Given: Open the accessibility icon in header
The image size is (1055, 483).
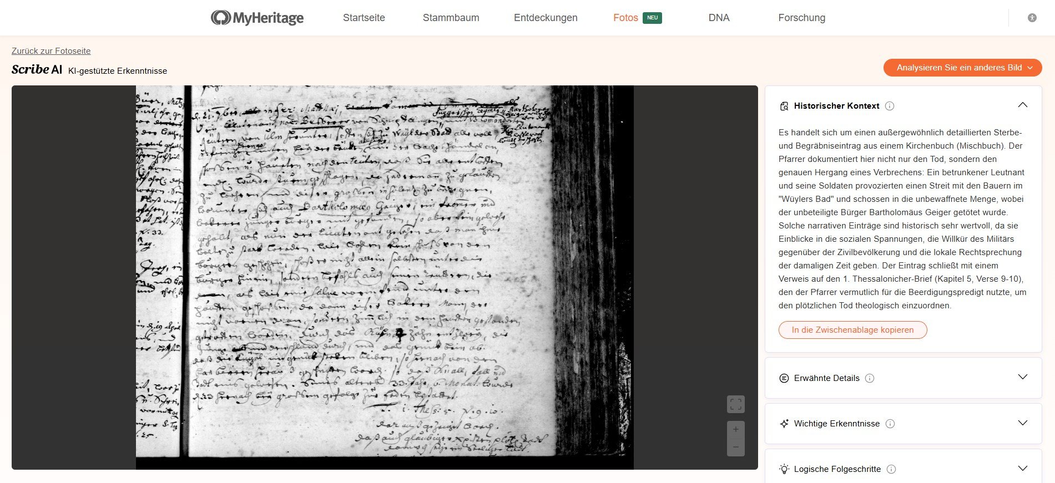Looking at the screenshot, I should (1032, 18).
